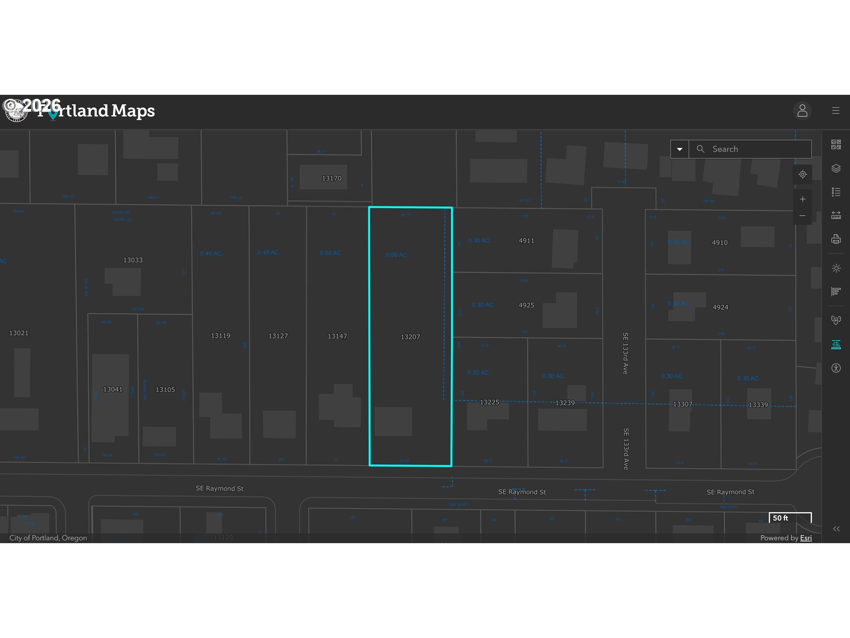Click the highlighted teal panel icon
Viewport: 850px width, 638px height.
(836, 344)
